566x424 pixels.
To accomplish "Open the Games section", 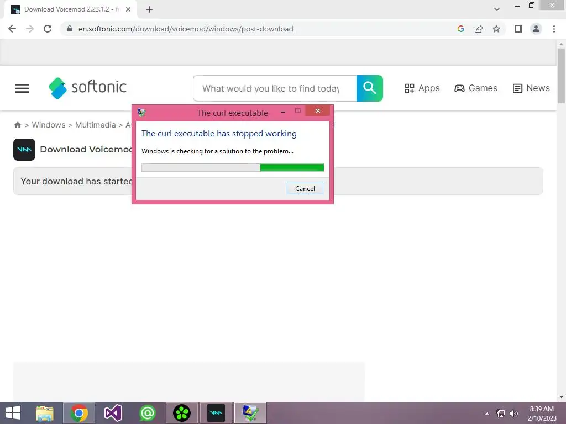I will point(476,88).
